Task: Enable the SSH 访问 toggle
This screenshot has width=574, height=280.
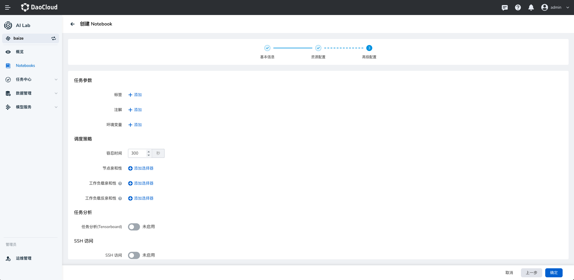Action: pyautogui.click(x=134, y=255)
